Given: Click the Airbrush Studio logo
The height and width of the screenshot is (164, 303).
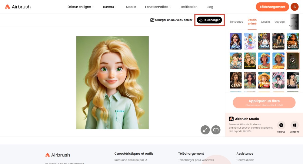Looking at the screenshot, I should pyautogui.click(x=231, y=119).
